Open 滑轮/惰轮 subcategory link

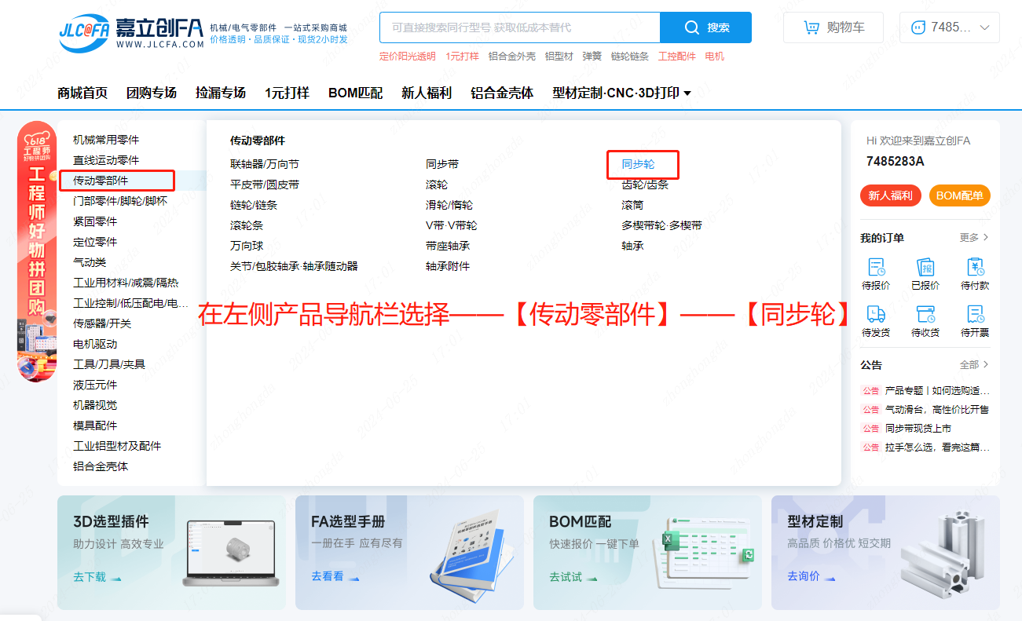pos(449,205)
